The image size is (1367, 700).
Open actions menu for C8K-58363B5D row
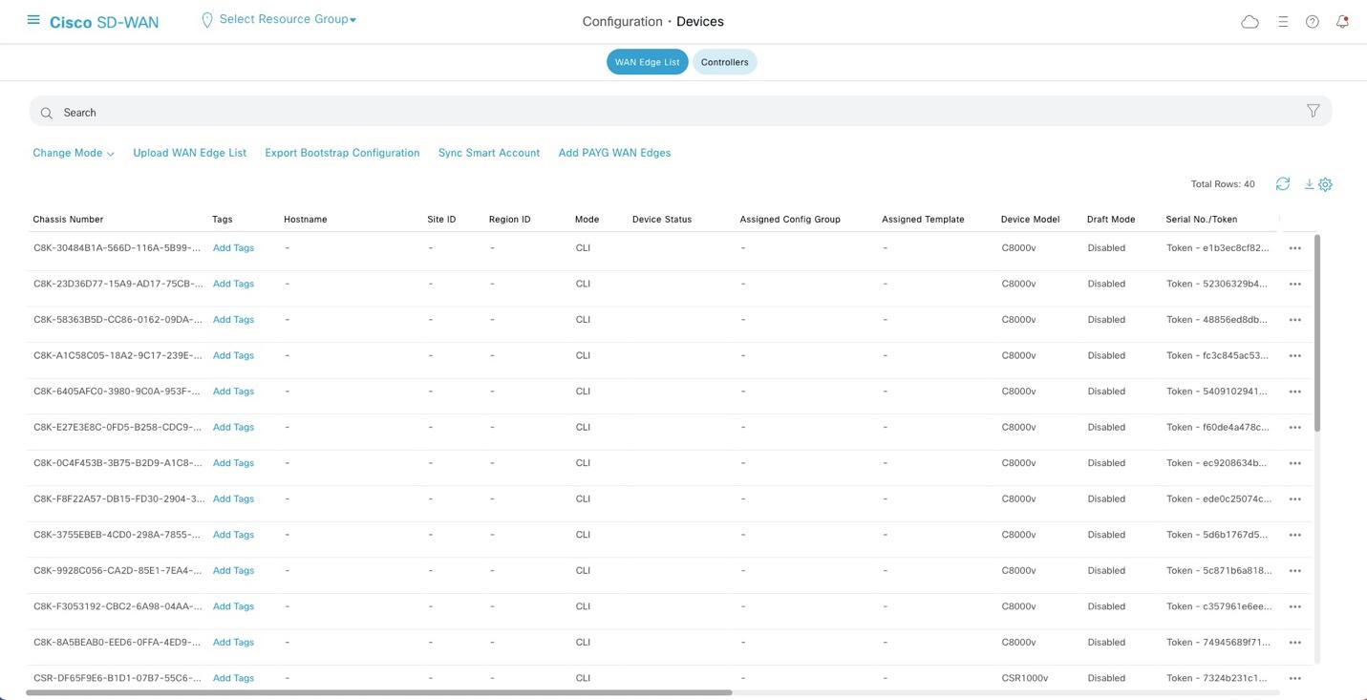(1294, 320)
